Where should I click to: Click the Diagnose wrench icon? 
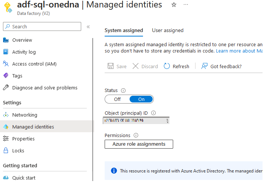[x=6, y=88]
